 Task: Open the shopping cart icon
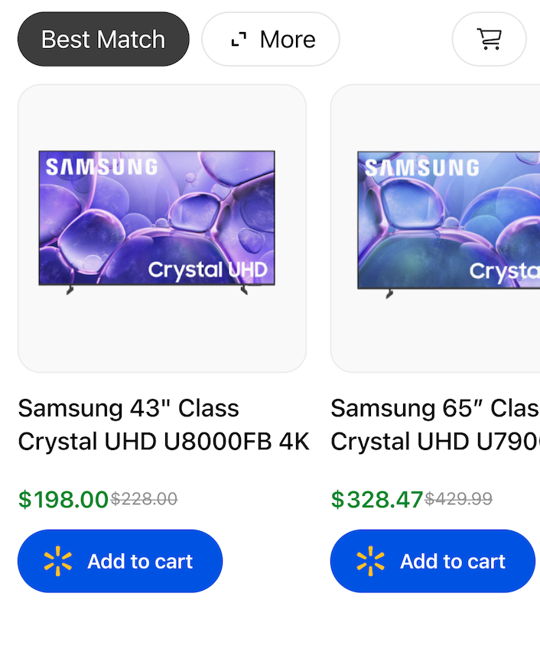click(489, 39)
